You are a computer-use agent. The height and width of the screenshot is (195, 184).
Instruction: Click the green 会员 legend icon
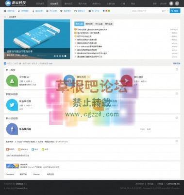(x=43, y=149)
